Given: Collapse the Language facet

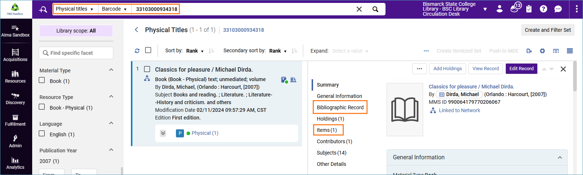Looking at the screenshot, I should coord(111,123).
